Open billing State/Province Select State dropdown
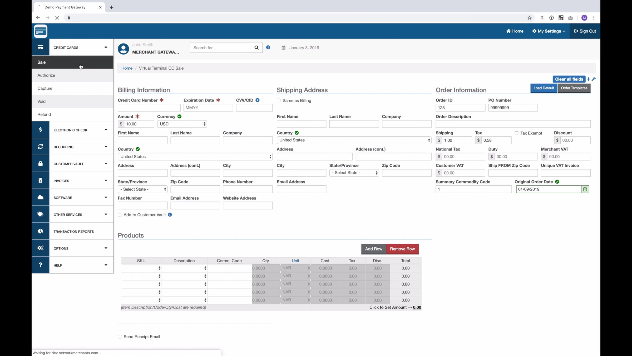 [142, 189]
